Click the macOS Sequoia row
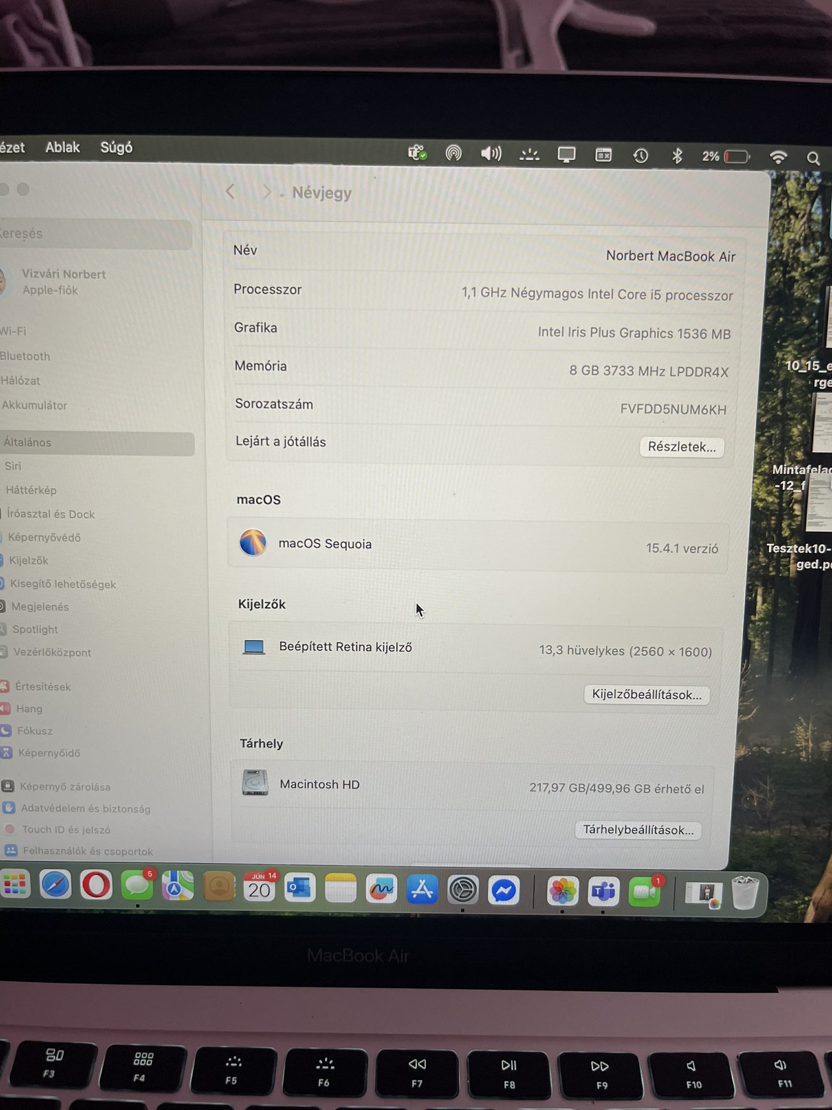The height and width of the screenshot is (1110, 832). tap(478, 545)
